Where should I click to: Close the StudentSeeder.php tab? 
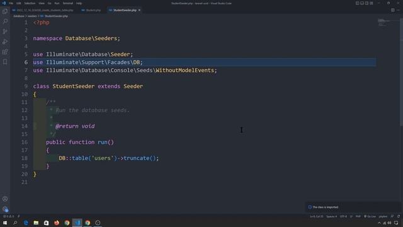pyautogui.click(x=139, y=10)
